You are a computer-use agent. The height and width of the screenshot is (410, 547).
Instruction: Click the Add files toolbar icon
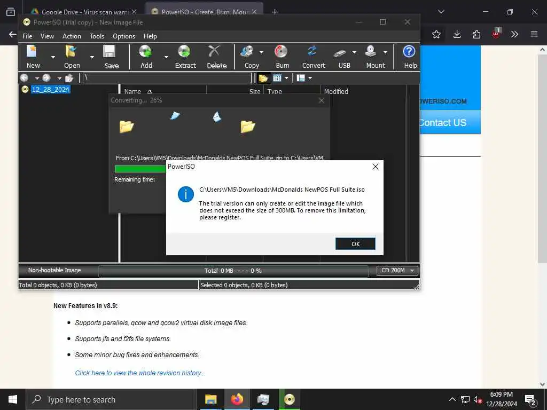(x=145, y=52)
